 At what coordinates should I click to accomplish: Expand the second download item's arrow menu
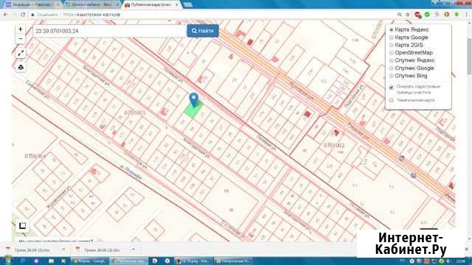[133, 250]
